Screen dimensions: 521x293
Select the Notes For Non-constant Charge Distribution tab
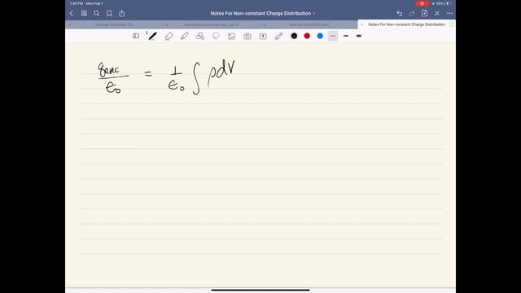(407, 24)
